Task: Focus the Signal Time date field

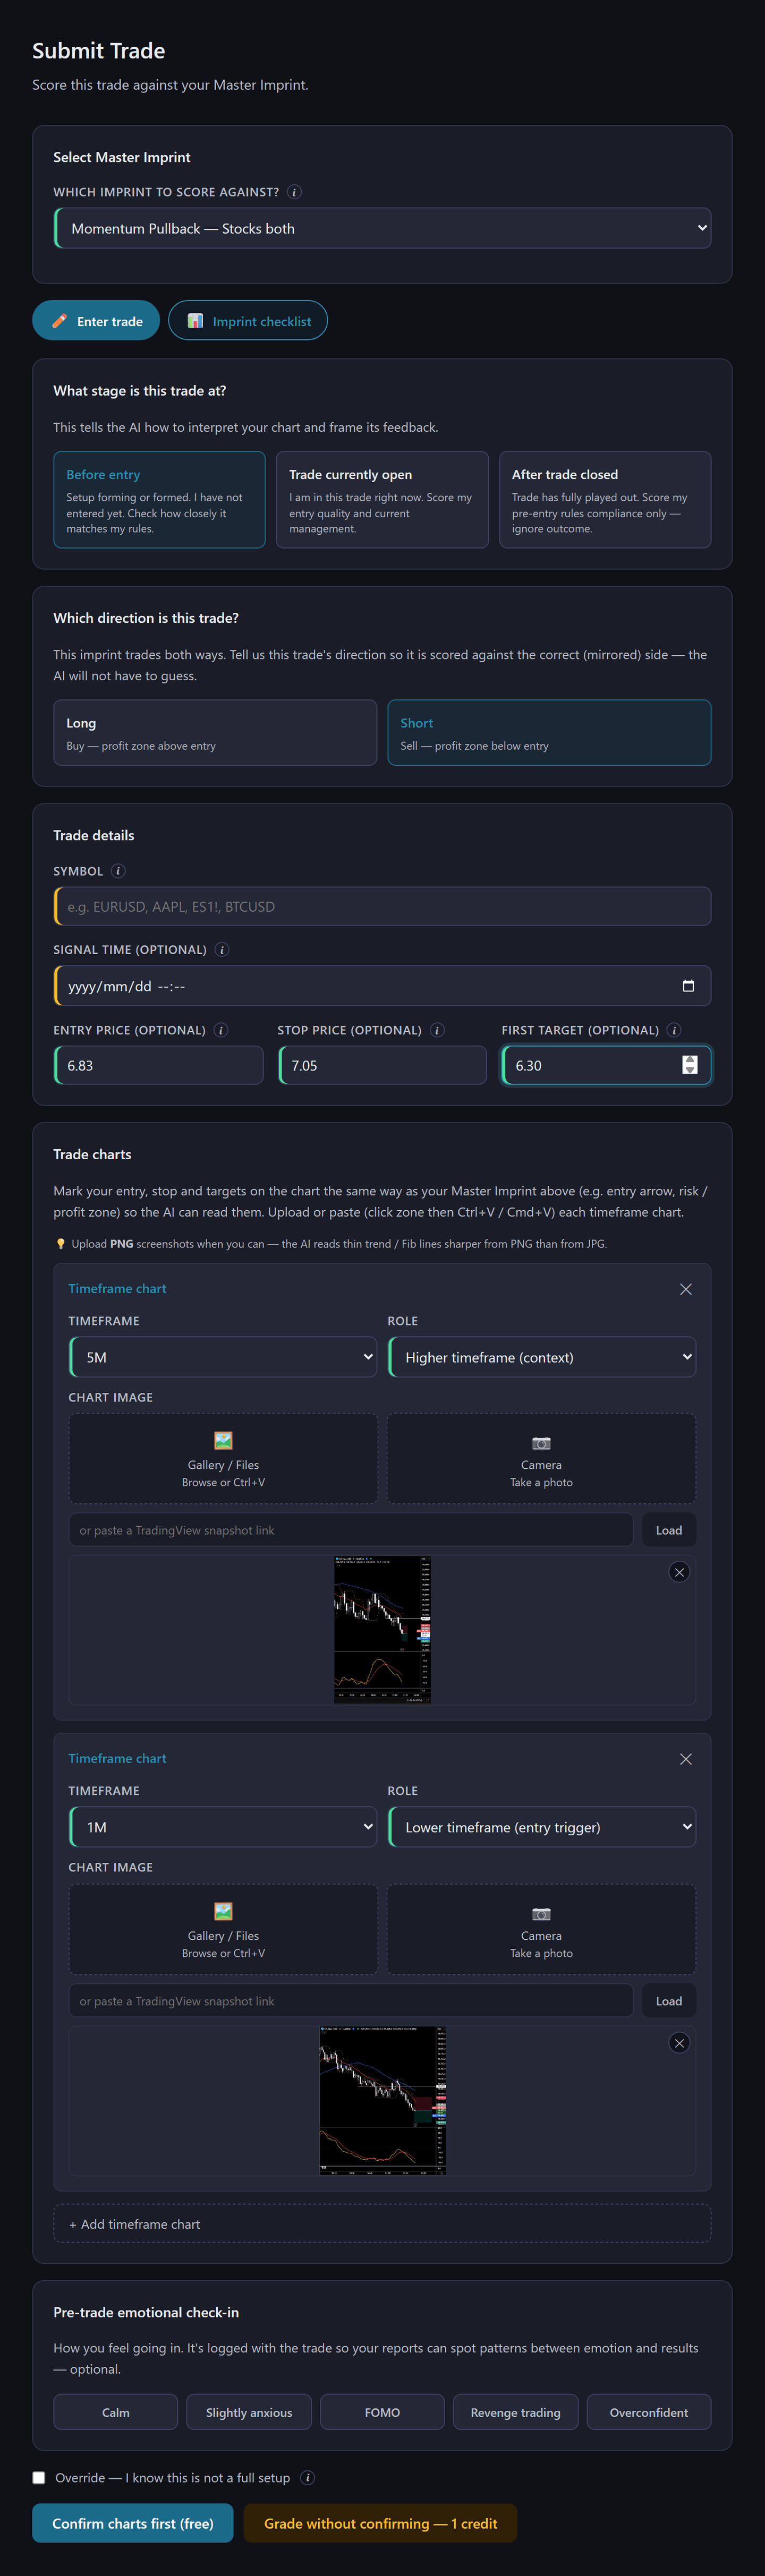Action: 382,986
